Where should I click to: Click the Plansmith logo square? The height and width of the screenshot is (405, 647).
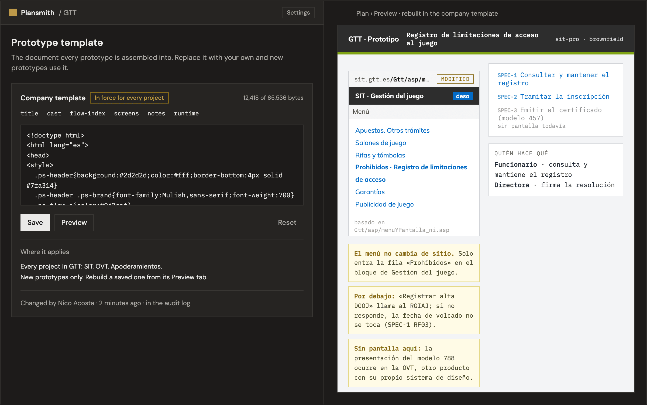13,13
